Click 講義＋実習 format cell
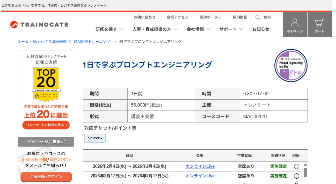Screen dimensions: 336x184 click(x=161, y=116)
